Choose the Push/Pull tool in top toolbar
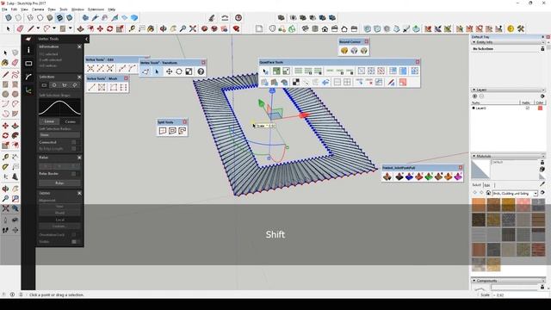 (x=80, y=28)
